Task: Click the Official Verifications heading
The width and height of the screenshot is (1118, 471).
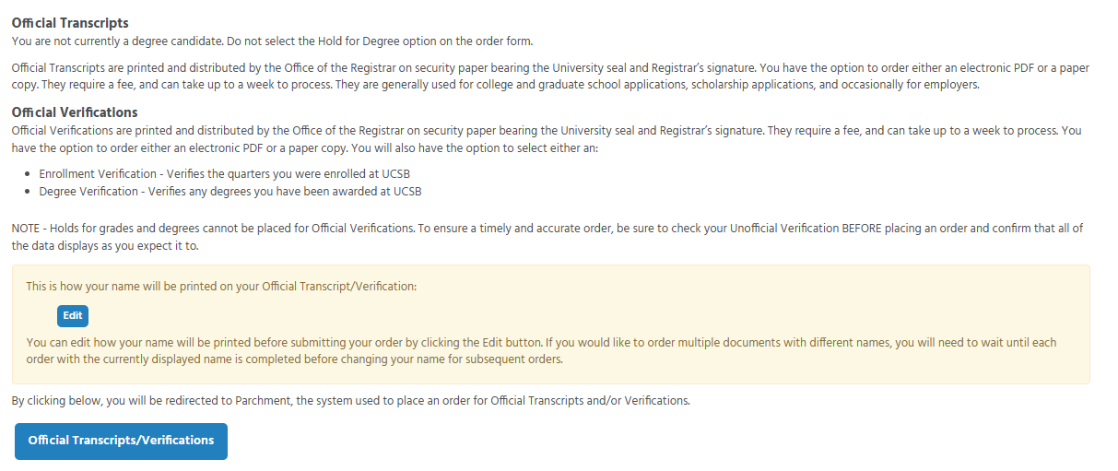Action: tap(75, 112)
